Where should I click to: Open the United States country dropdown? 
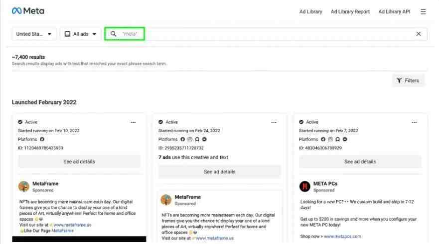pyautogui.click(x=34, y=34)
